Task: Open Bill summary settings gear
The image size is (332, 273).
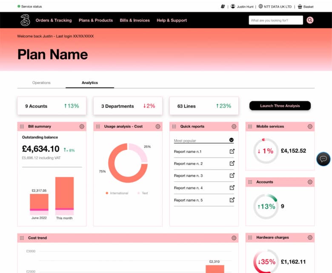Action: [x=82, y=126]
